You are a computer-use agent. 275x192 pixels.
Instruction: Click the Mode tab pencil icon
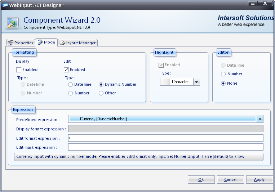click(40, 43)
